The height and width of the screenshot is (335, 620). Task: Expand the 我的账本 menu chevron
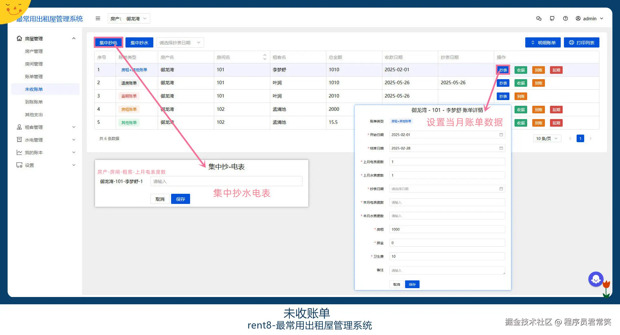click(74, 152)
